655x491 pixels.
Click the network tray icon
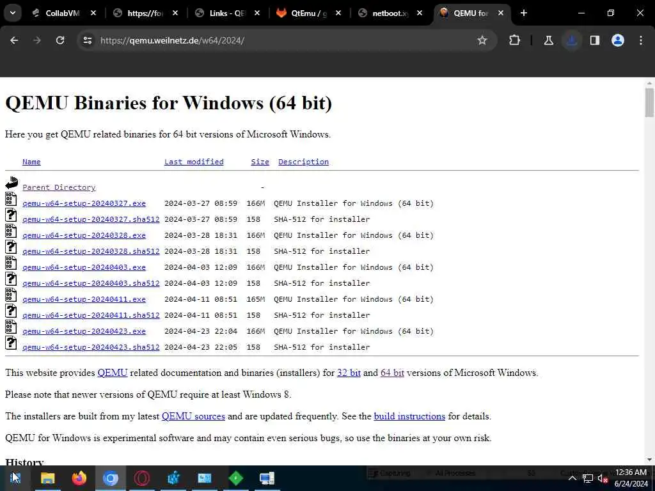pos(588,478)
